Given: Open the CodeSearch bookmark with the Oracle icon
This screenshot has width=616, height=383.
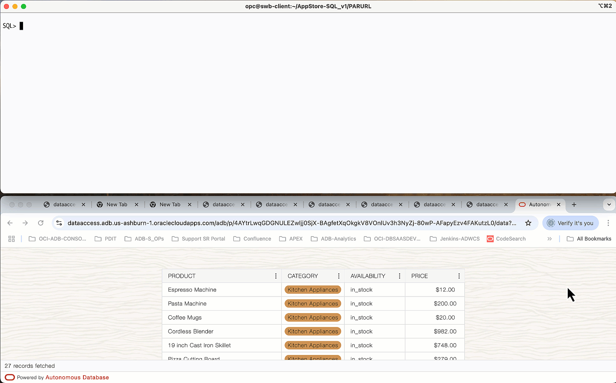Looking at the screenshot, I should click(x=506, y=239).
